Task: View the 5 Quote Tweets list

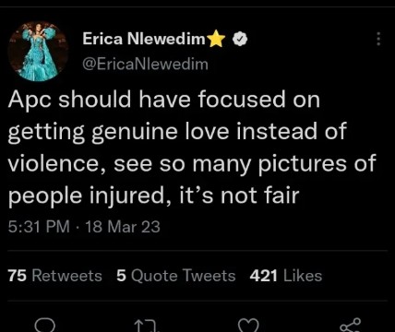Action: 176,276
